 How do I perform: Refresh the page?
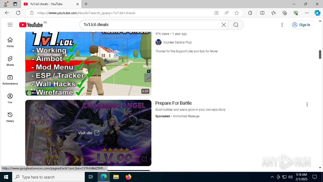pyautogui.click(x=18, y=13)
